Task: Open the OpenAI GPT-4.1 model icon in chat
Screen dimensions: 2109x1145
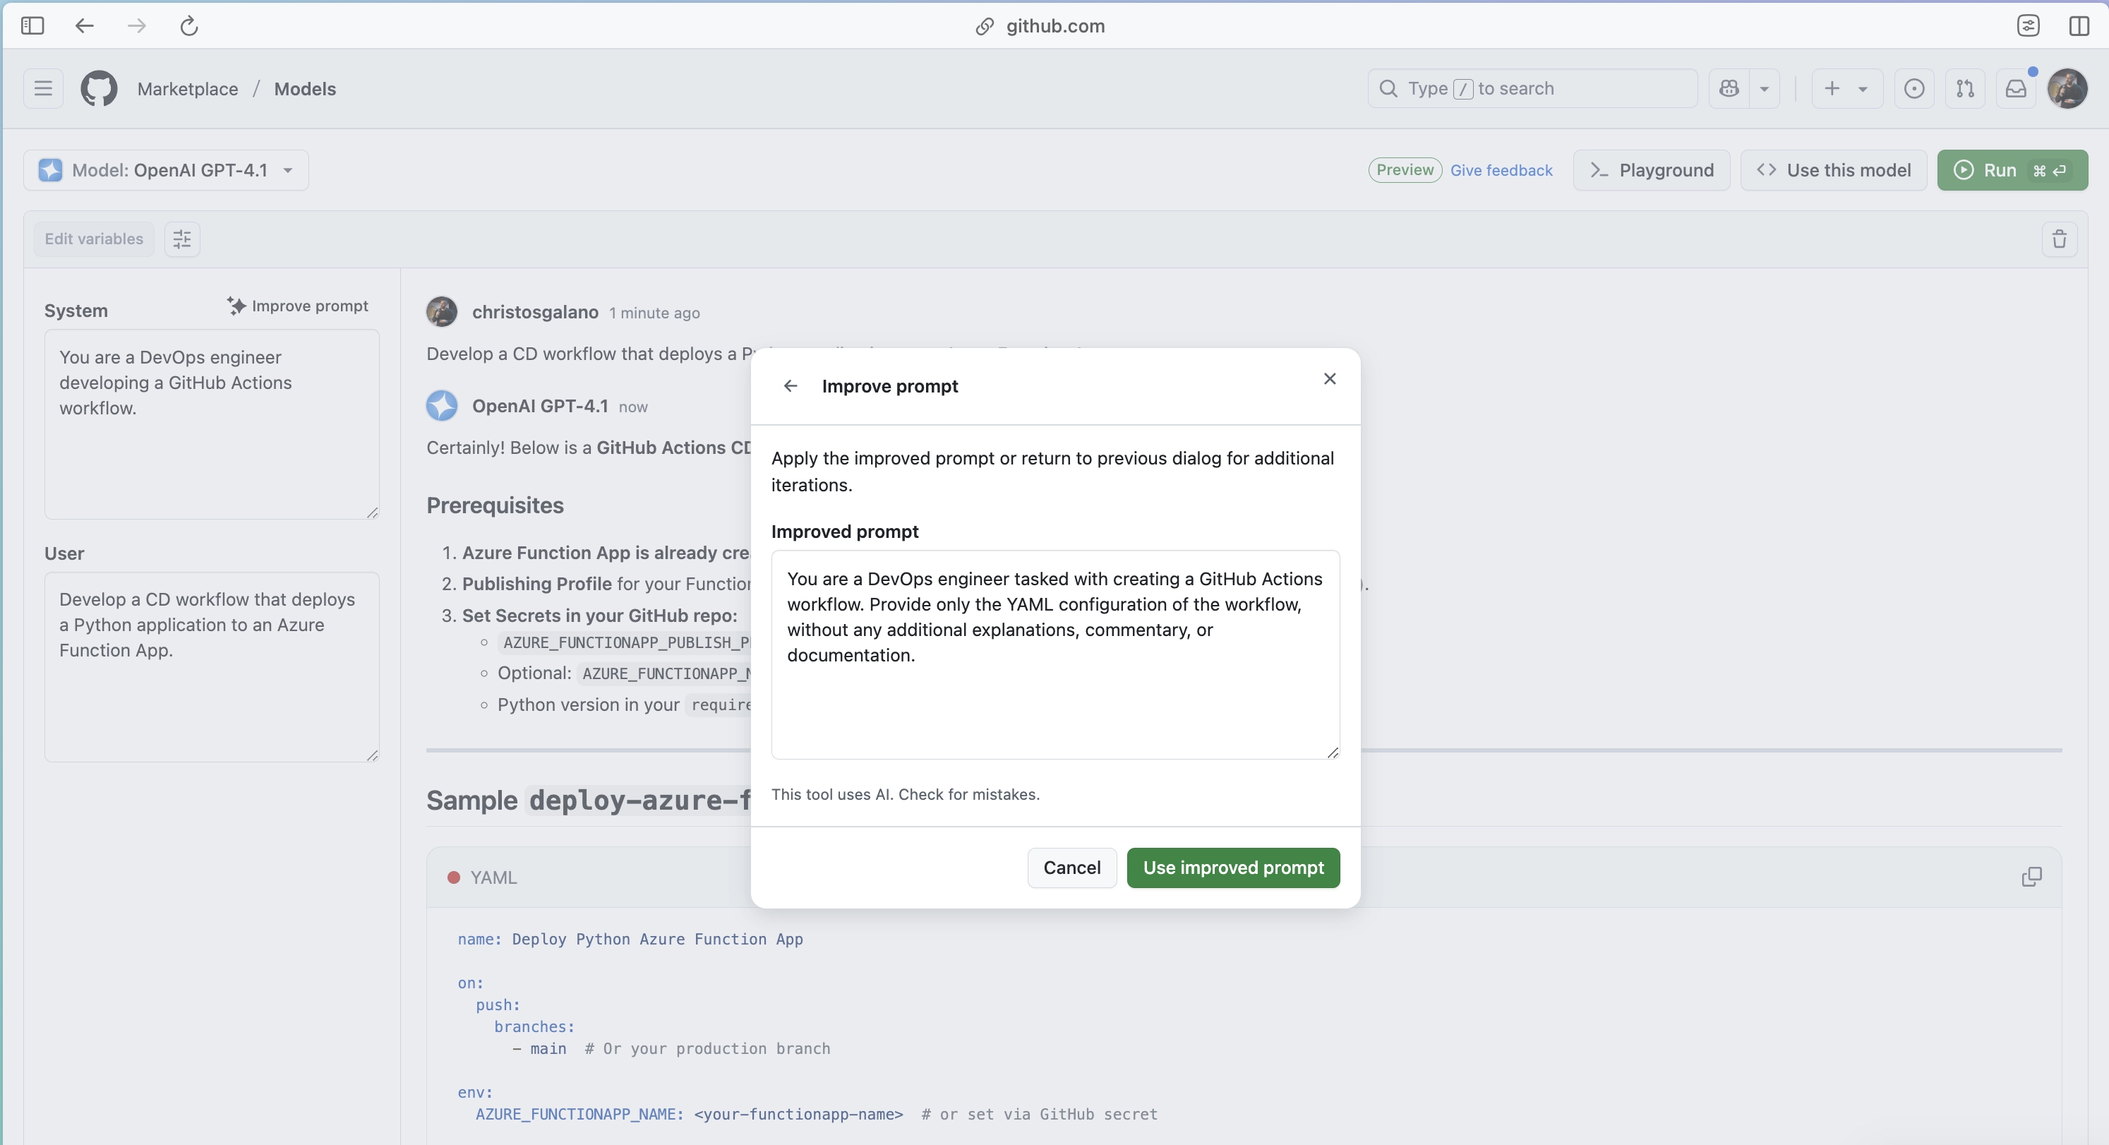Action: coord(442,405)
